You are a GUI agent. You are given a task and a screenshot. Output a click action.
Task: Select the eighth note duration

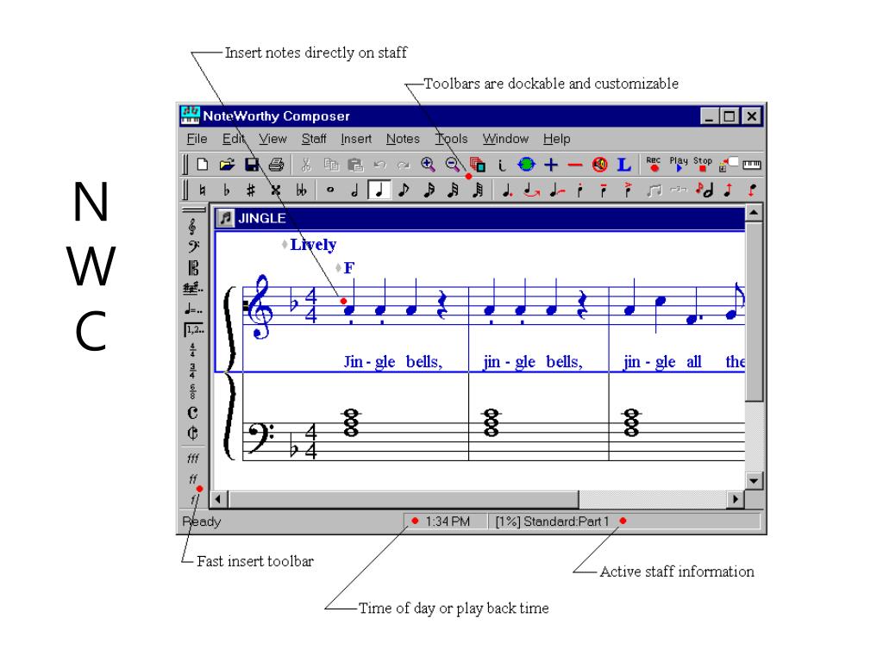pos(404,190)
